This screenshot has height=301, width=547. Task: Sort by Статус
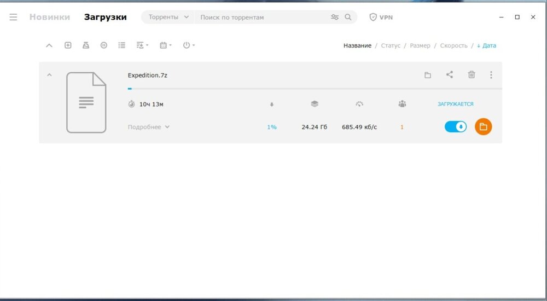pyautogui.click(x=391, y=45)
